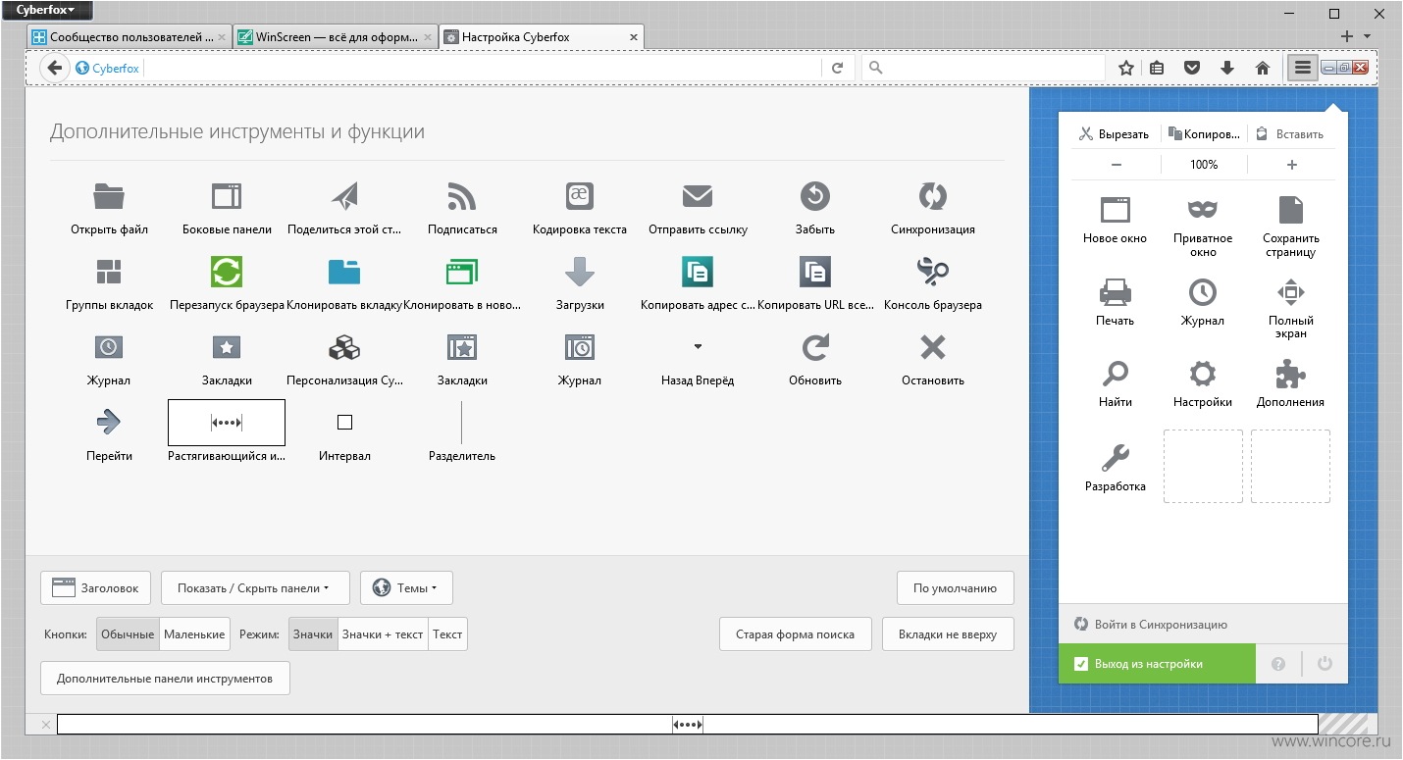The image size is (1403, 760).
Task: Click the URL address field
Action: [x=481, y=69]
